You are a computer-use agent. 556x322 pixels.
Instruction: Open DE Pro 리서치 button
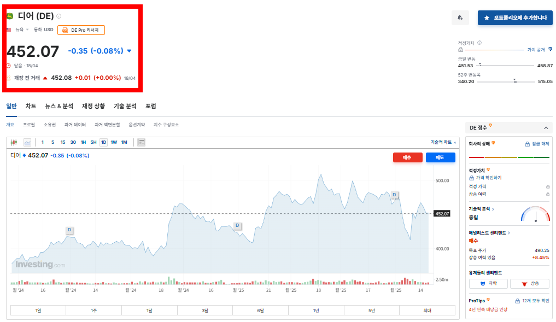[x=81, y=30]
